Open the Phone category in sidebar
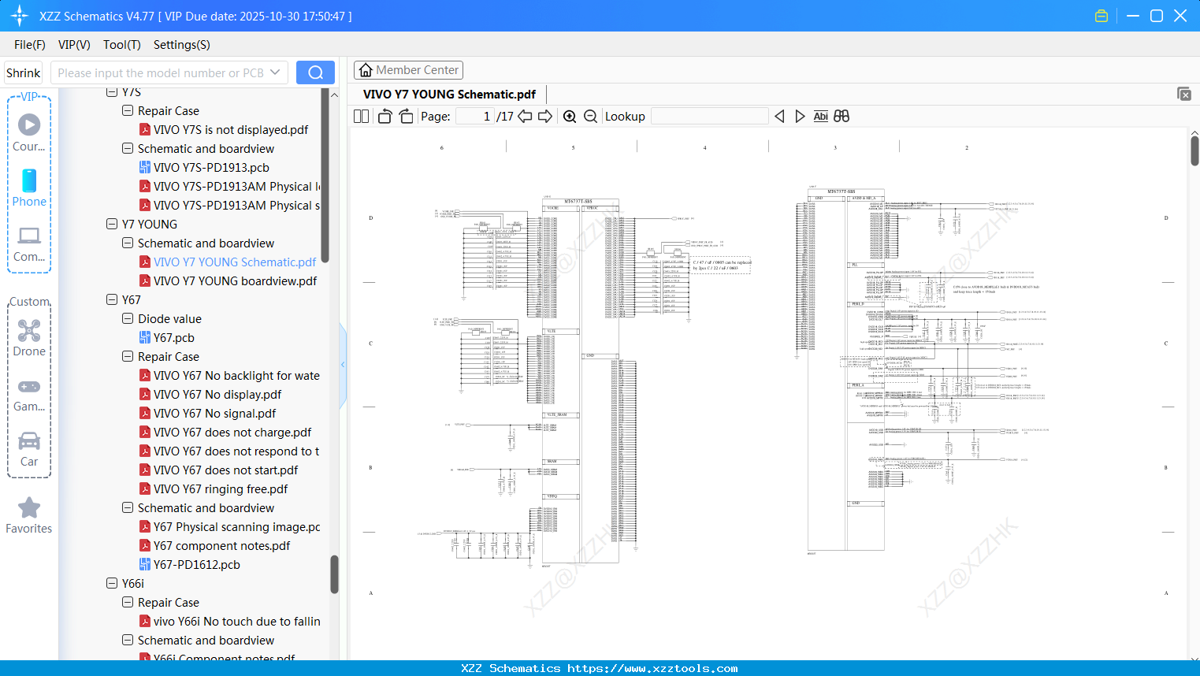1200x676 pixels. coord(29,188)
